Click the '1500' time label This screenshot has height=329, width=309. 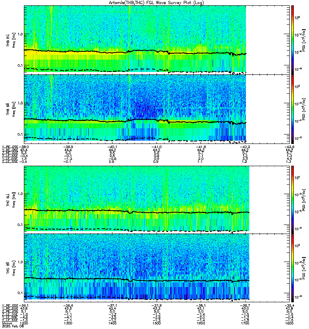point(157,323)
